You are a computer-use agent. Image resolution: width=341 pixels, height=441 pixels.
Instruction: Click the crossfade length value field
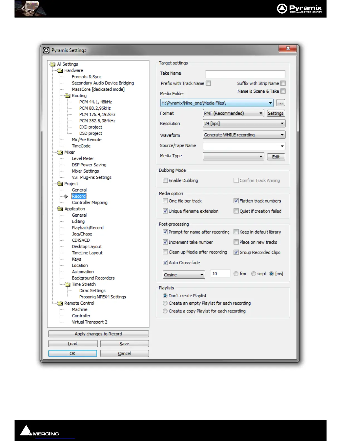tap(220, 274)
